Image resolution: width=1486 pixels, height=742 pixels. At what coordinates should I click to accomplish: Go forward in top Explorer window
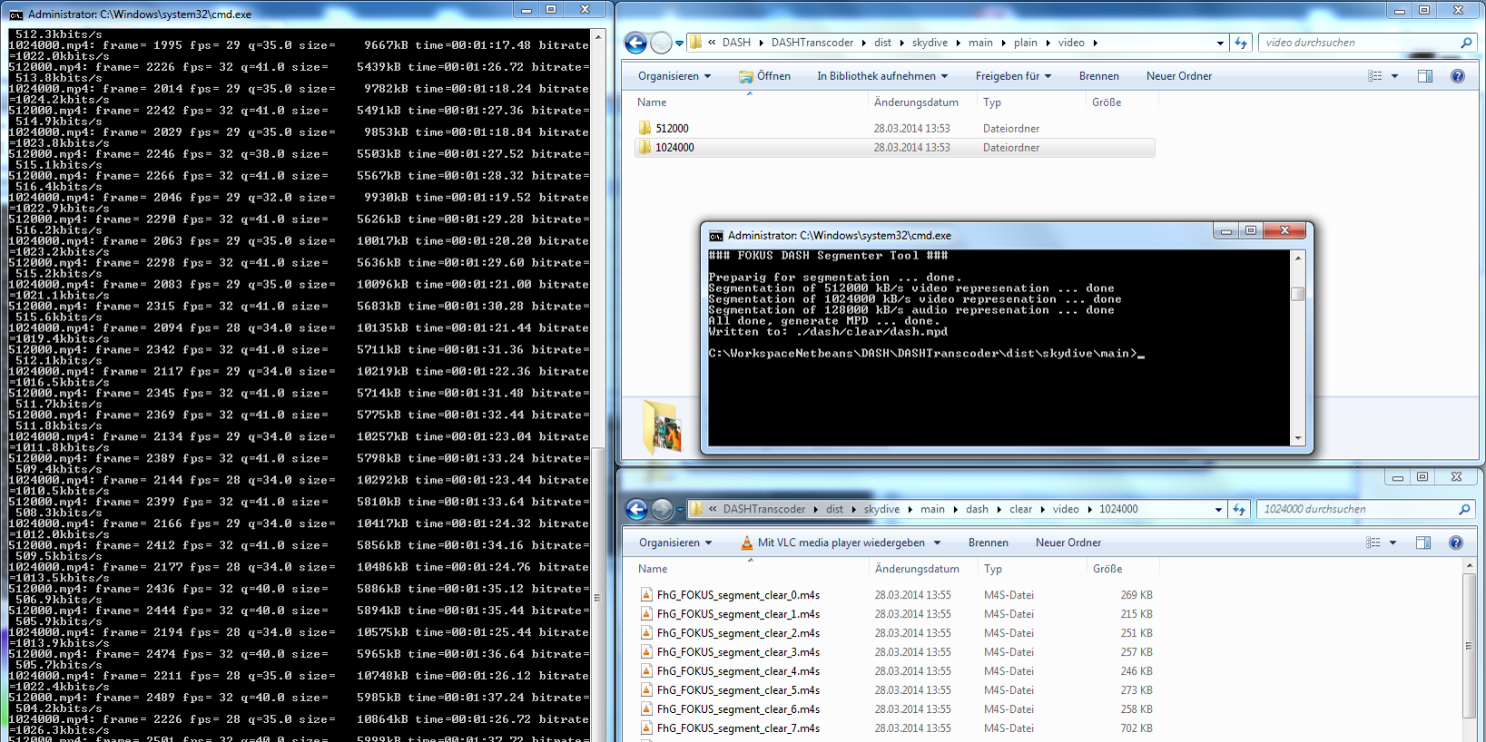point(662,43)
